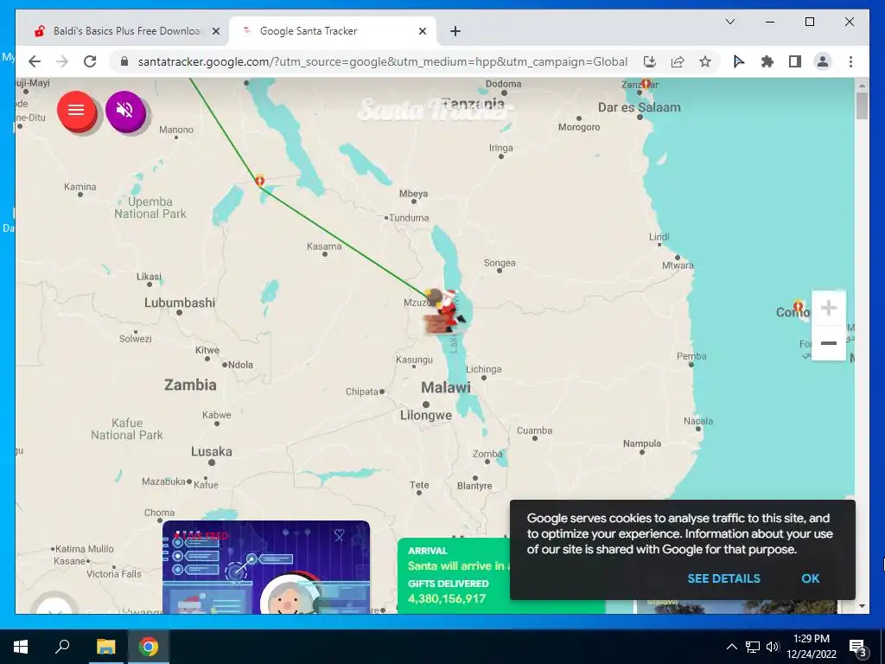The width and height of the screenshot is (885, 664).
Task: Zoom out the map with minus button
Action: click(828, 342)
